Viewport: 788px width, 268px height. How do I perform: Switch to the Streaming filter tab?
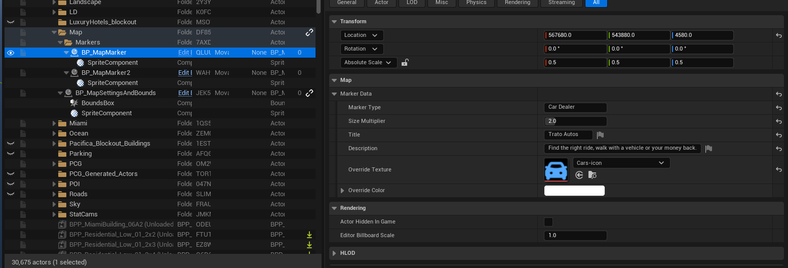pos(562,3)
